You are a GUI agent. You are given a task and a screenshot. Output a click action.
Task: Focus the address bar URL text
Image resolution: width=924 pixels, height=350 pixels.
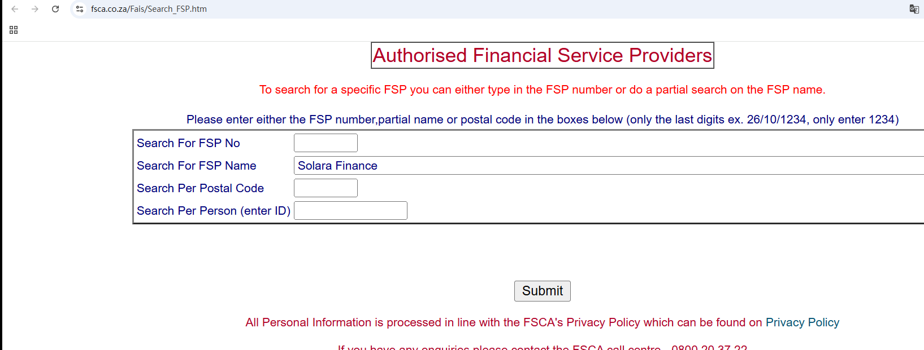pos(149,9)
